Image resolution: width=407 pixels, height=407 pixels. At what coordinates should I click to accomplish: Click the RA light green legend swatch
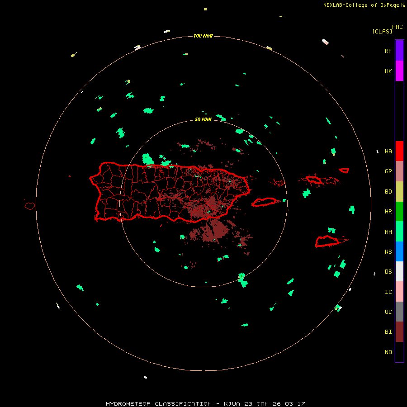pos(399,232)
